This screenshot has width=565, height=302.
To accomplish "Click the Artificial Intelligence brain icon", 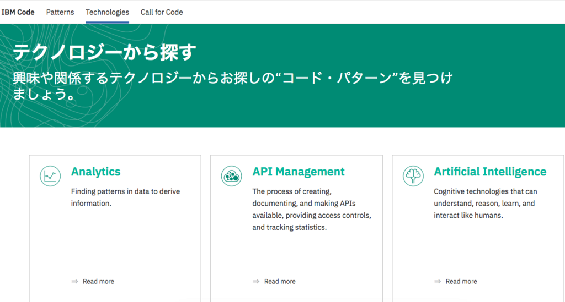I will 413,176.
